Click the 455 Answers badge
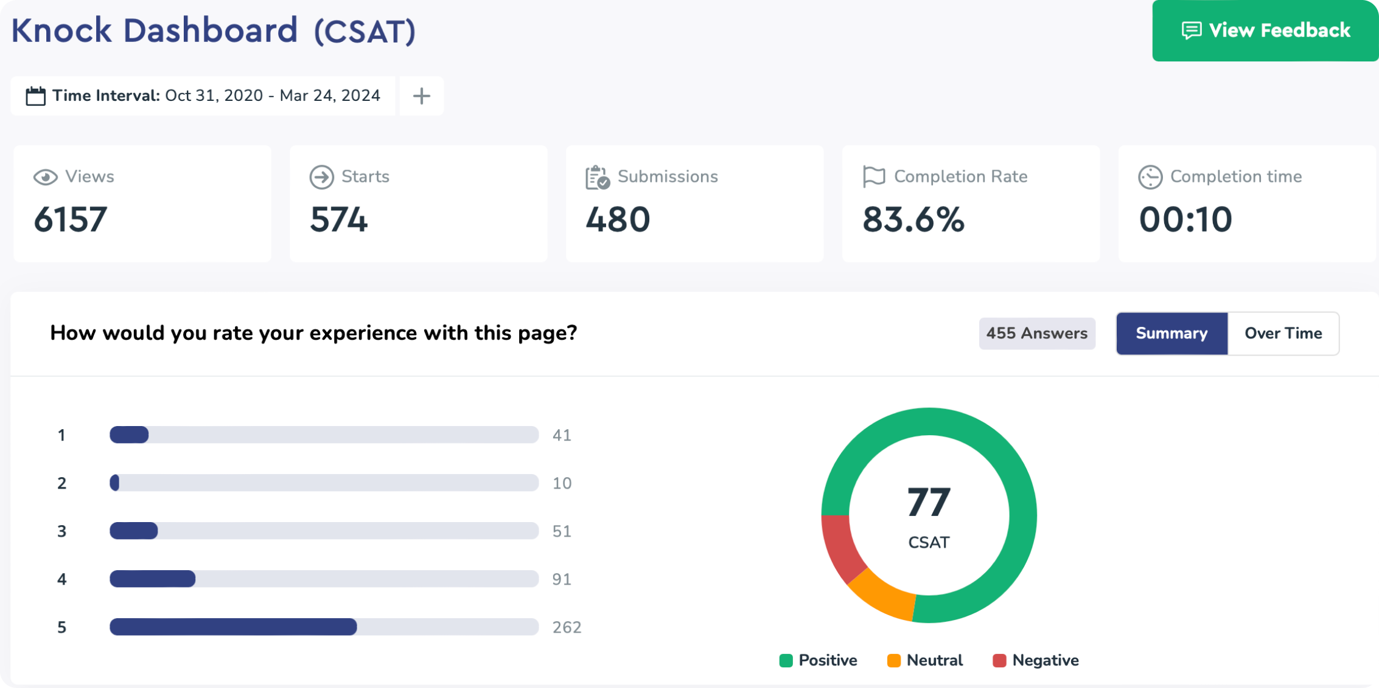 pyautogui.click(x=1036, y=333)
